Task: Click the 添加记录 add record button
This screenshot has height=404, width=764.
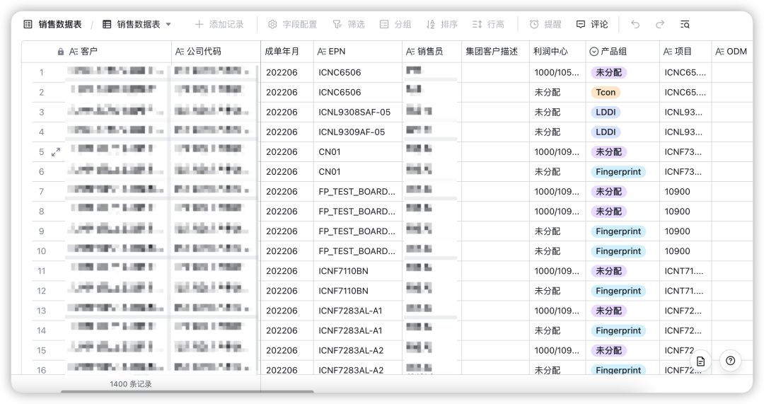Action: 219,25
